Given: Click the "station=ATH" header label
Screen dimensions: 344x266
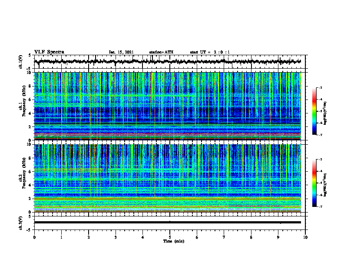Looking at the screenshot, I should 161,52.
